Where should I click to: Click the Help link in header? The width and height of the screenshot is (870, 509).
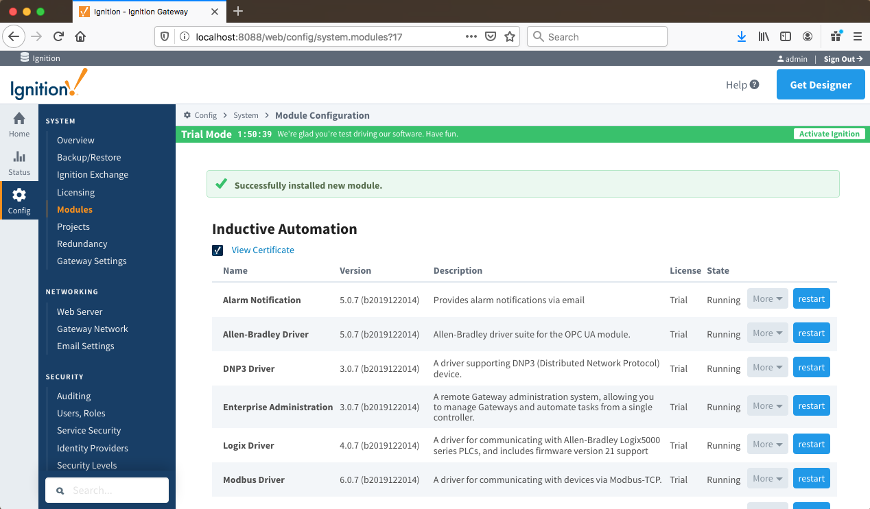coord(736,85)
